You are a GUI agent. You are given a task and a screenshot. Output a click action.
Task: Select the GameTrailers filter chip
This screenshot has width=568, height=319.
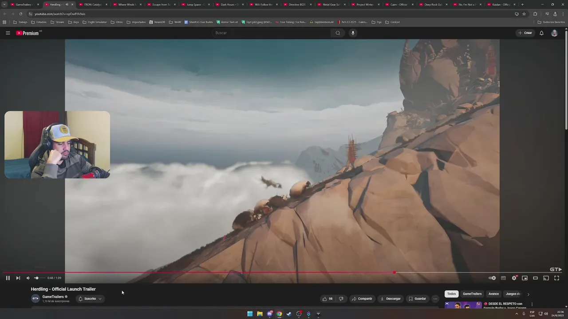click(472, 294)
